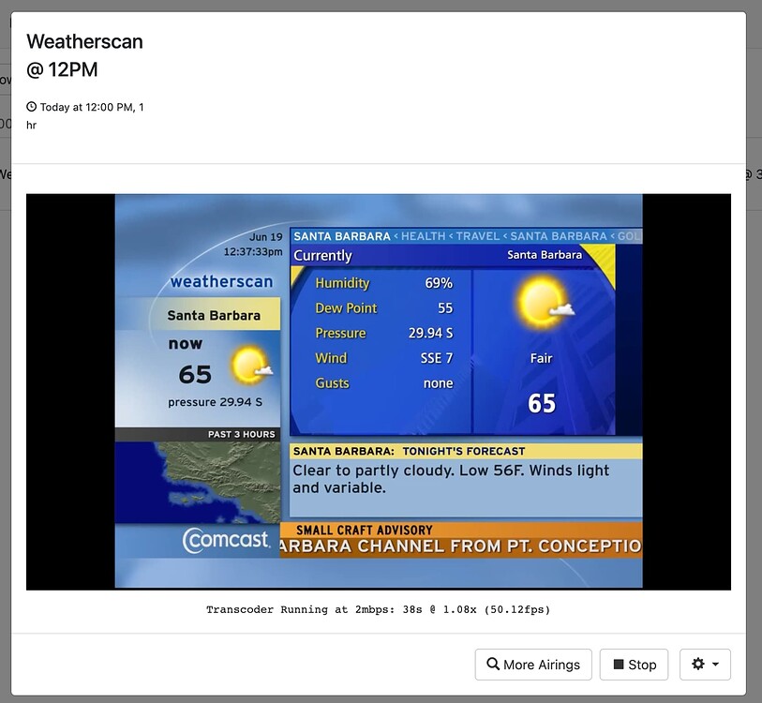Click the weatherscan logo in the video frame
Image resolution: width=762 pixels, height=703 pixels.
(x=221, y=281)
